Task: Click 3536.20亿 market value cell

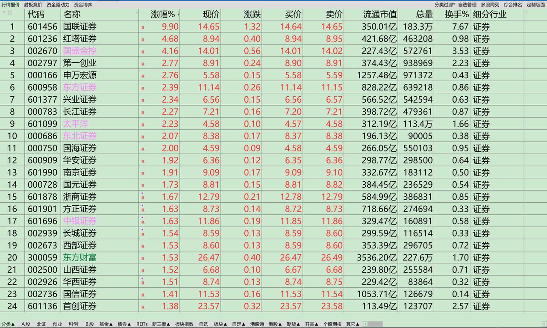Action: [x=377, y=258]
